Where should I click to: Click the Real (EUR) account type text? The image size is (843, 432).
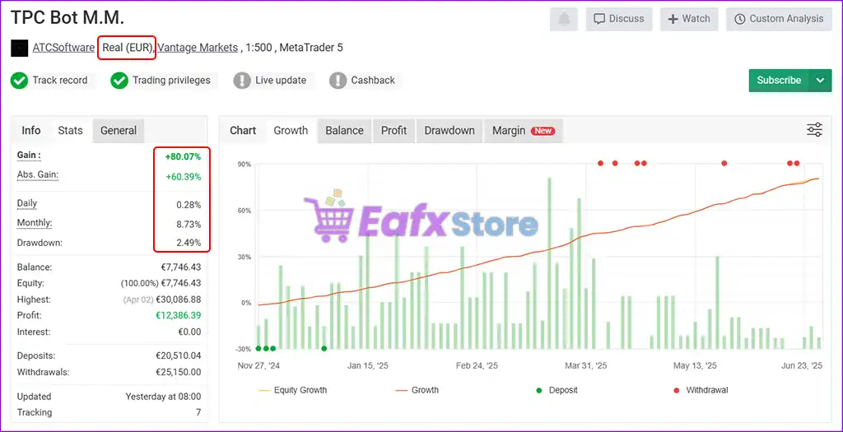click(128, 47)
